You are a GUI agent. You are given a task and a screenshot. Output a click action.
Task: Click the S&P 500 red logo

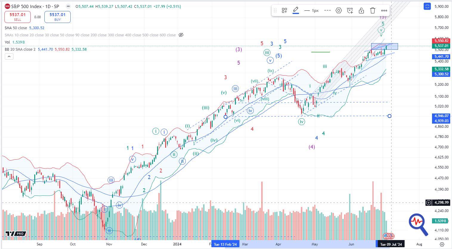(7, 6)
